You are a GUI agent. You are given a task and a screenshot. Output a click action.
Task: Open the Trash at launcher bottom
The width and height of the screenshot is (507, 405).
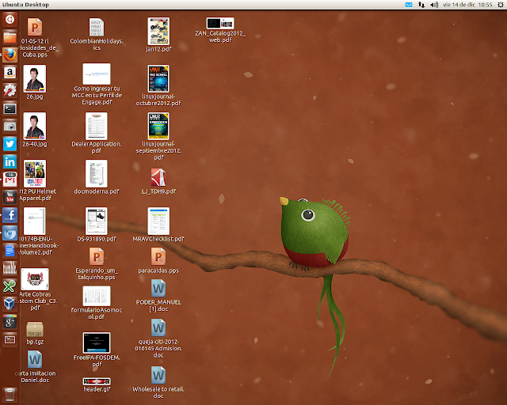[10, 395]
